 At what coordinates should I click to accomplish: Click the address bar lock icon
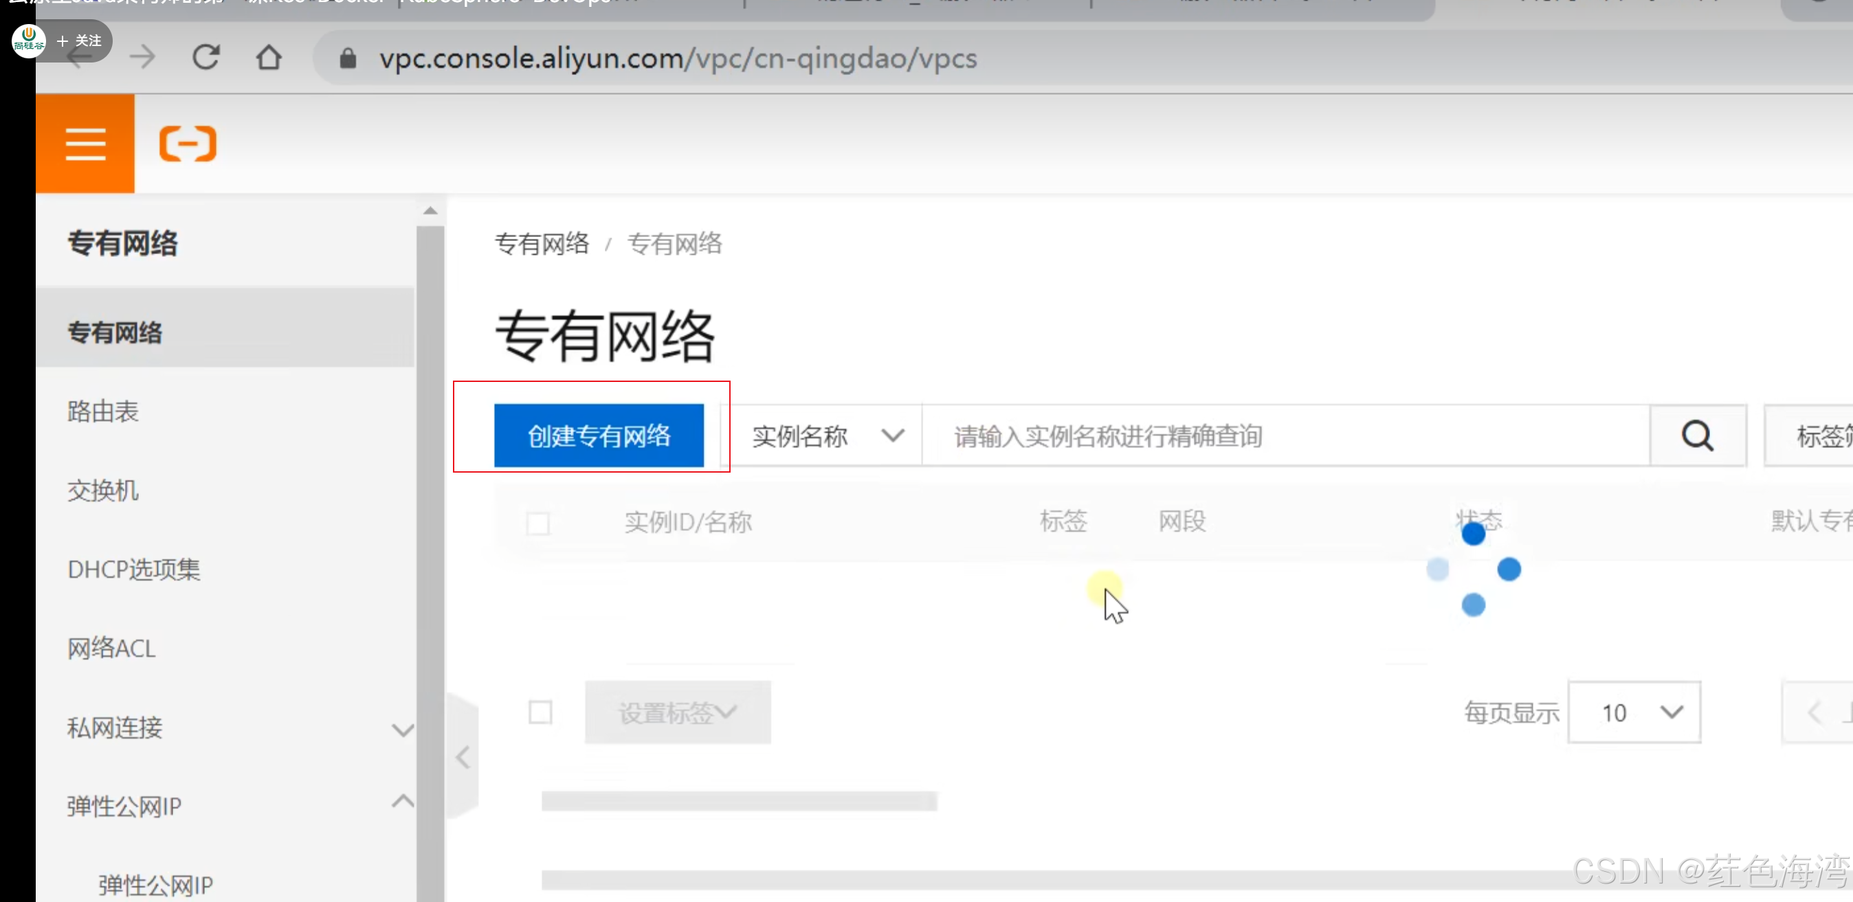coord(348,58)
